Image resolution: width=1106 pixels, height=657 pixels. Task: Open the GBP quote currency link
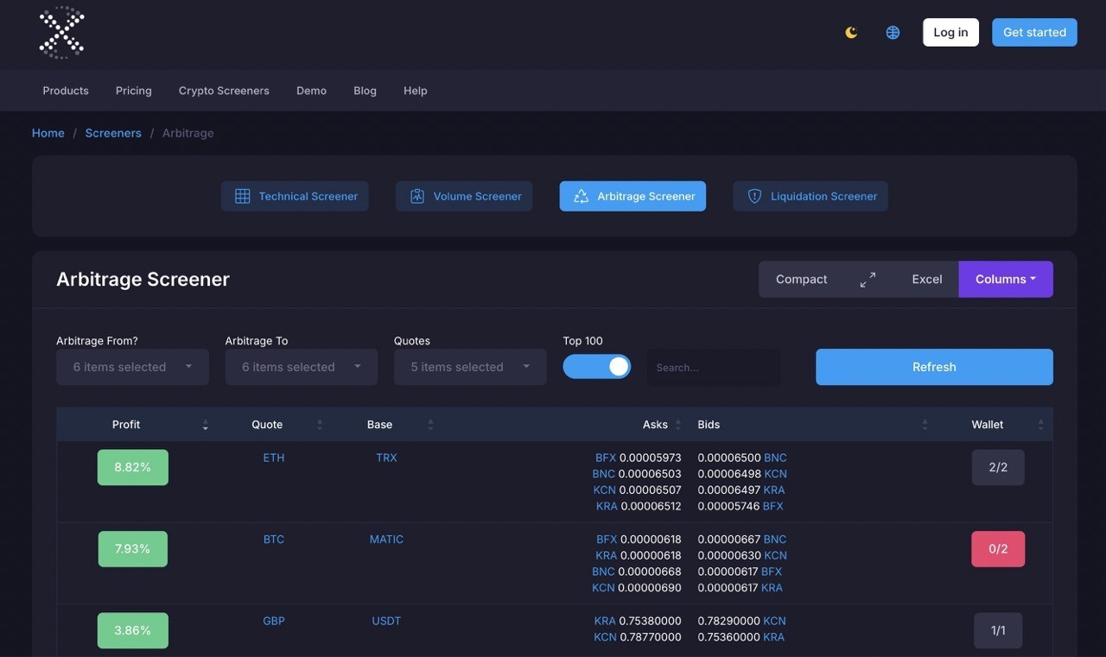tap(274, 621)
